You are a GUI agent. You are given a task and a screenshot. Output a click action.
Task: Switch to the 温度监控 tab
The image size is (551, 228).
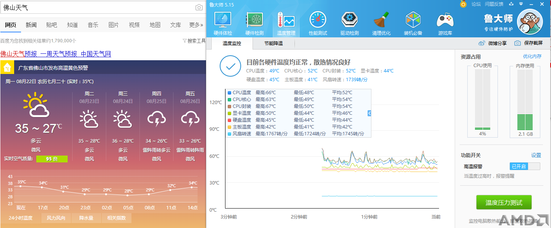click(x=232, y=43)
